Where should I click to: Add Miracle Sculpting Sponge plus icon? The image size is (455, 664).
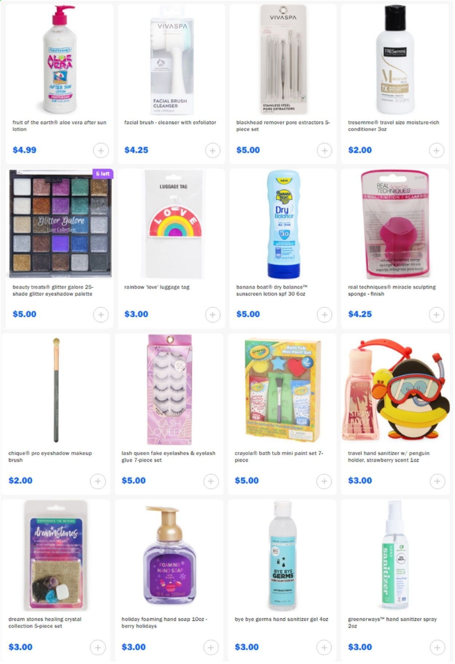pos(436,315)
